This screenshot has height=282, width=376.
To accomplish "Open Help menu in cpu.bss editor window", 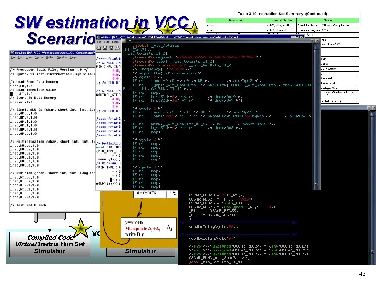I will click(x=73, y=57).
